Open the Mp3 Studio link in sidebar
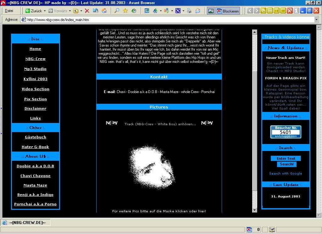Screen dimensions: 322x234 point(35,69)
